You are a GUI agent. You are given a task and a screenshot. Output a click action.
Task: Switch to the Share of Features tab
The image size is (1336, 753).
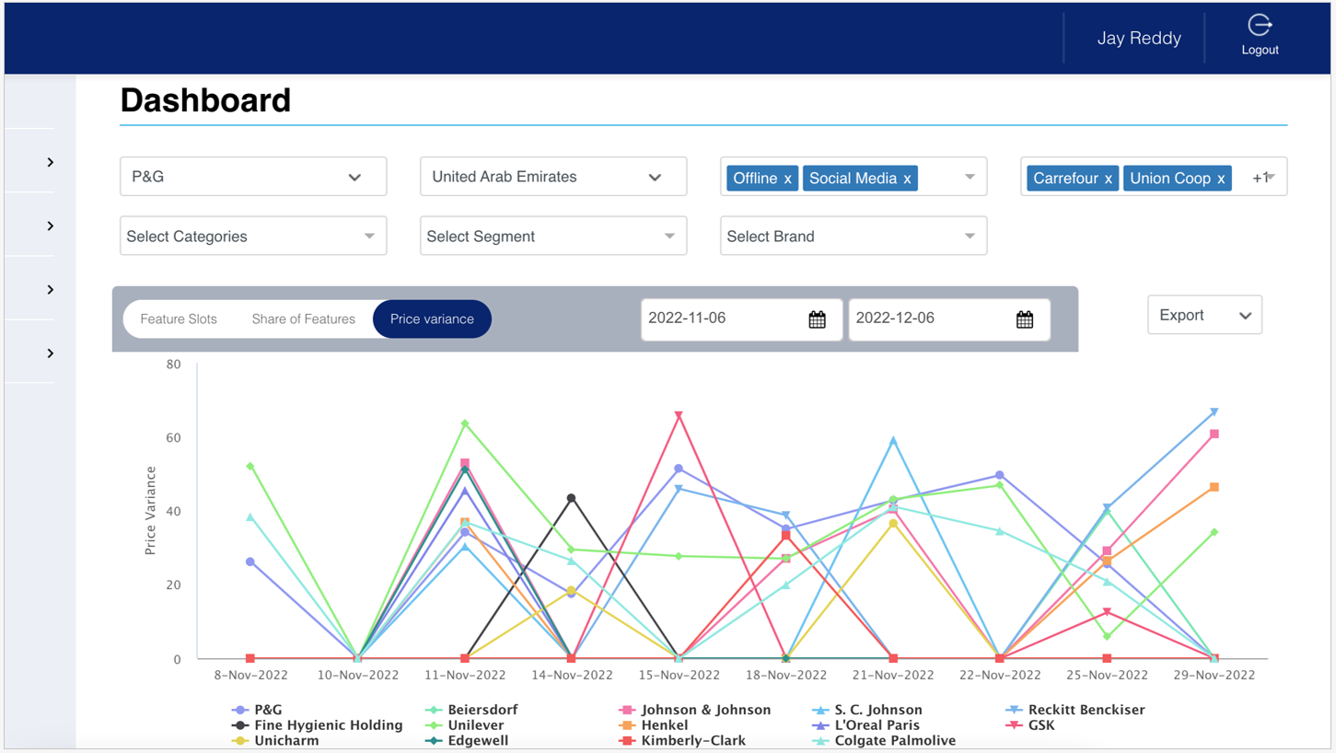(x=303, y=319)
